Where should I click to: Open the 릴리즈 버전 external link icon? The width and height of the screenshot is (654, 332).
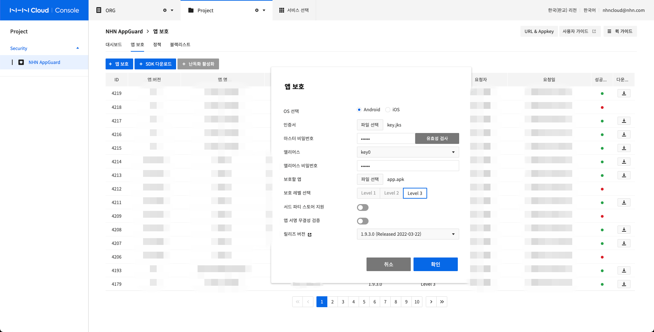click(x=310, y=234)
